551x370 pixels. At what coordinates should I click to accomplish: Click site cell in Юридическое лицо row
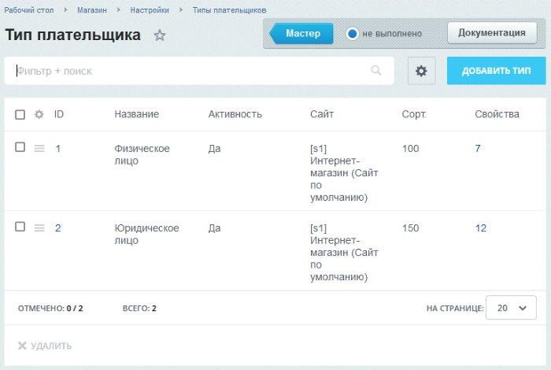344,252
